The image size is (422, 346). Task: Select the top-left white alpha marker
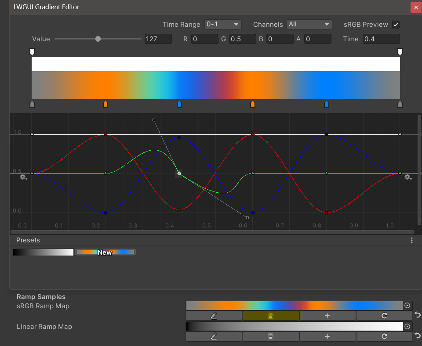(x=32, y=52)
